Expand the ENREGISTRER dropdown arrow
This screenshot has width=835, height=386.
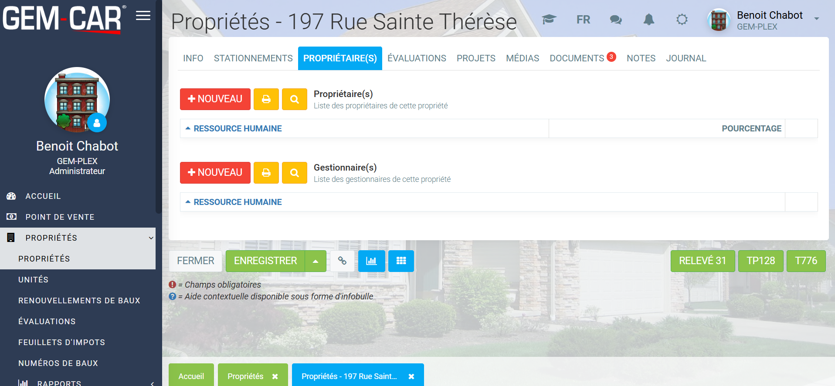click(x=316, y=261)
